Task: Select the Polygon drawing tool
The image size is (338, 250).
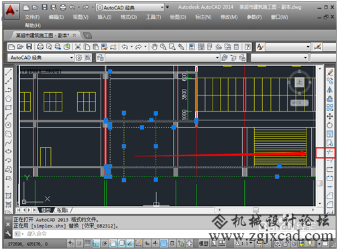Action: point(8,98)
